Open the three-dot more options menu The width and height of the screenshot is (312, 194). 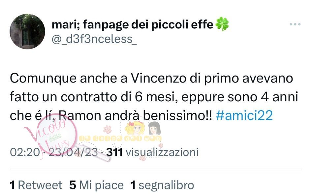[x=295, y=24]
